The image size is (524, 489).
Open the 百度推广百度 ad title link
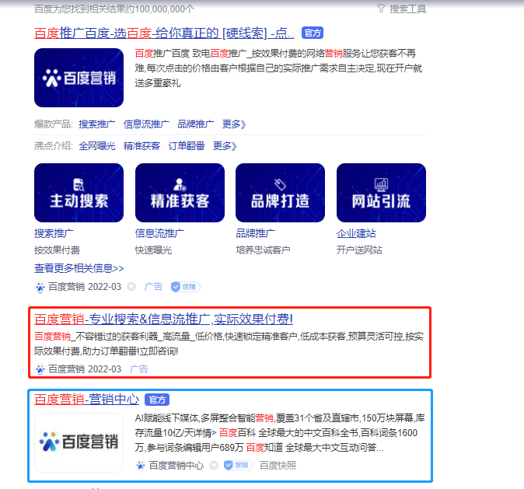[164, 33]
